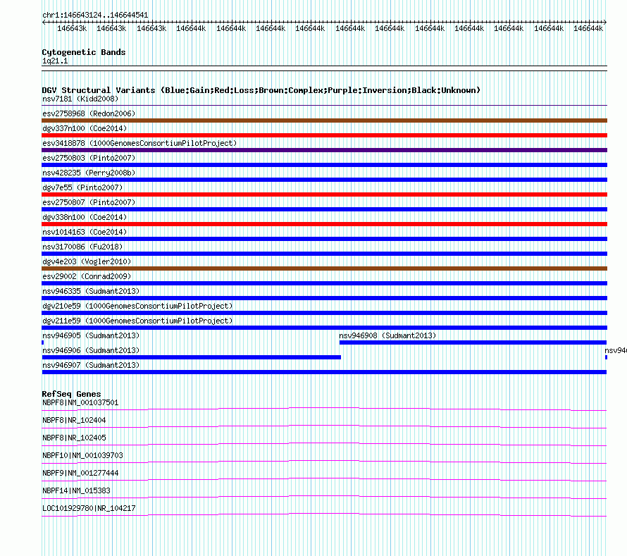This screenshot has width=627, height=556.
Task: Click the blue bar under esv29002 (Conrad2009)
Action: [324, 283]
